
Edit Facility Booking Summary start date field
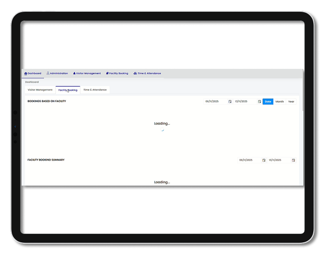(x=250, y=160)
